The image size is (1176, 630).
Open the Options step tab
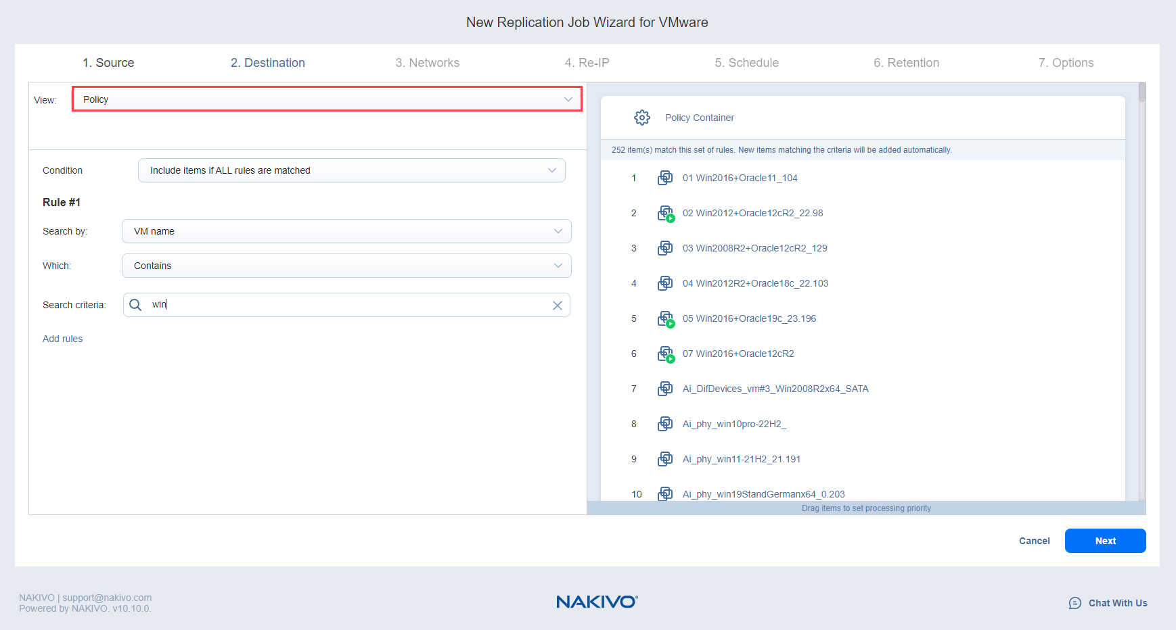click(x=1066, y=63)
